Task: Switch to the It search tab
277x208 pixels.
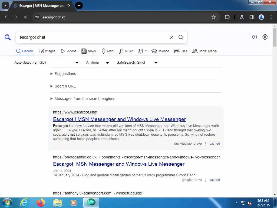Action: (x=142, y=51)
